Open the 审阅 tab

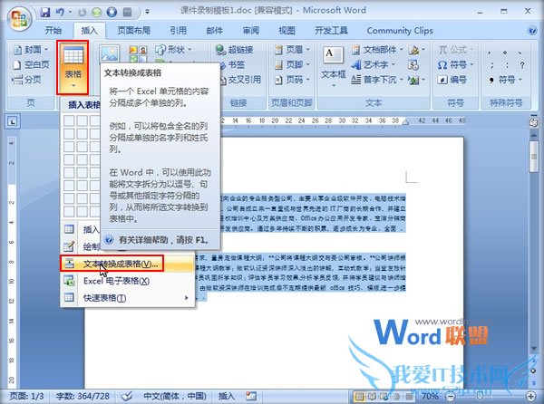click(x=250, y=31)
